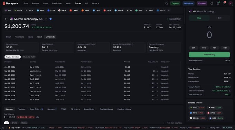Click the Convert button
This screenshot has width=235, height=130.
pos(202,3)
